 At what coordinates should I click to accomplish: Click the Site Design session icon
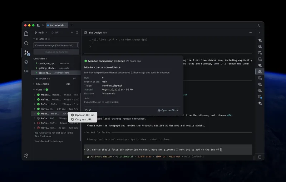[85, 32]
